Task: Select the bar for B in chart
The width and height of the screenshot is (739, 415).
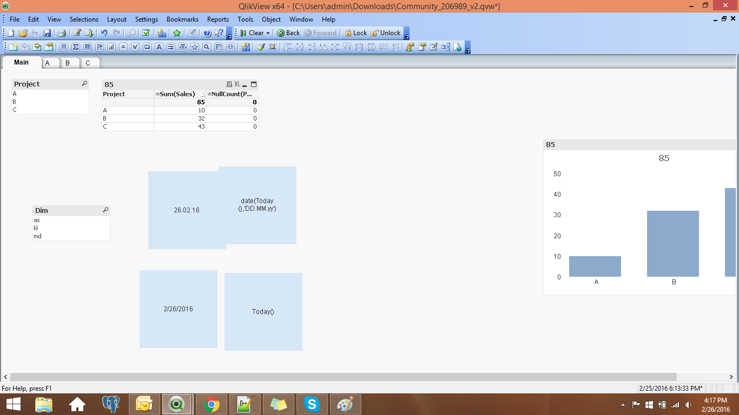Action: (673, 244)
